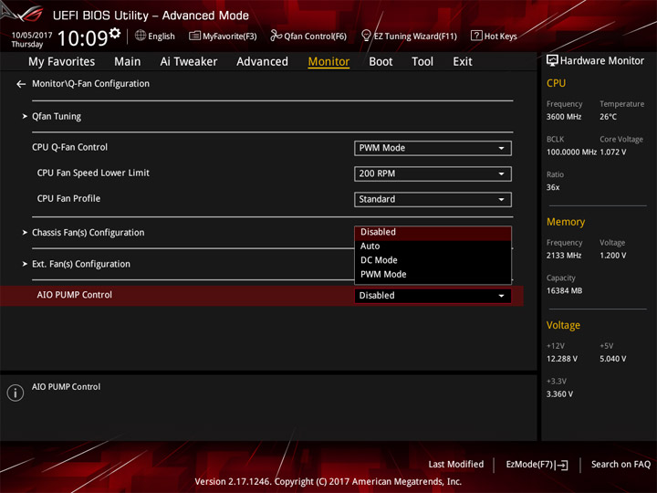The width and height of the screenshot is (657, 493).
Task: Go to Ai Tweaker tab
Action: point(189,62)
